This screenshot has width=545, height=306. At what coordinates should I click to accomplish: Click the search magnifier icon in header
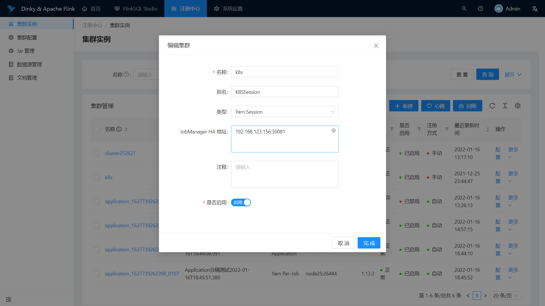click(464, 8)
